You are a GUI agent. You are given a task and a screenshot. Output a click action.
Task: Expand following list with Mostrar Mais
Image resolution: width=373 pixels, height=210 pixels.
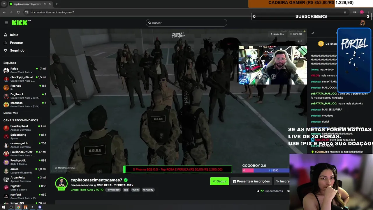pos(11,113)
